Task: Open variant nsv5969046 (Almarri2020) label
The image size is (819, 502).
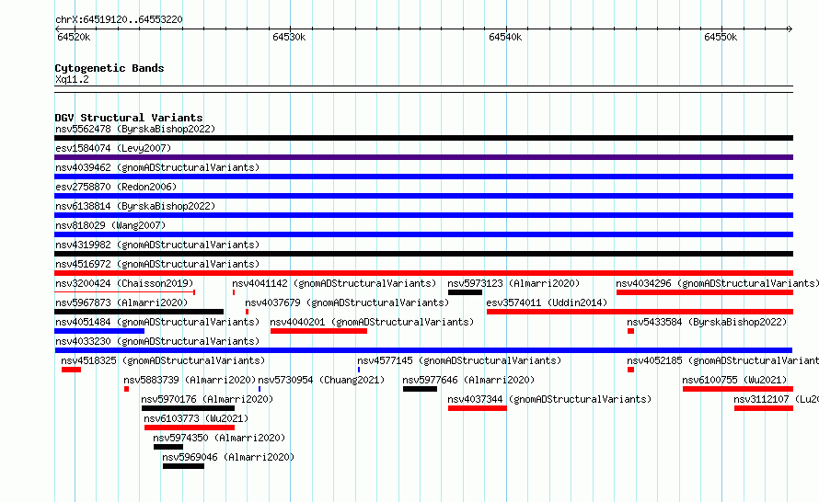Action: pos(228,457)
